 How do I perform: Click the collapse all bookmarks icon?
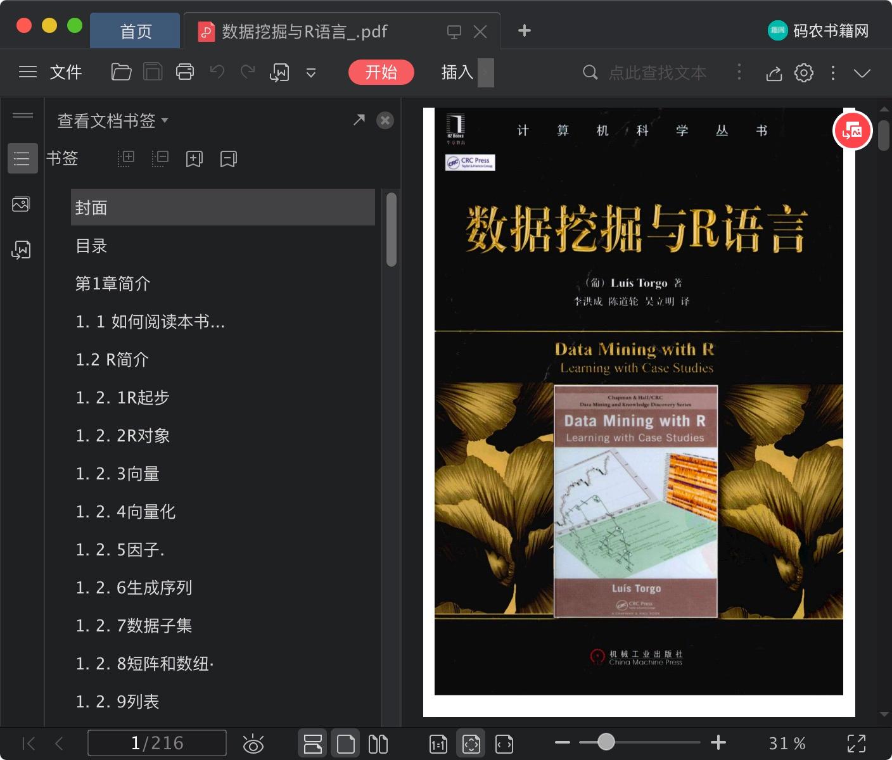(160, 158)
